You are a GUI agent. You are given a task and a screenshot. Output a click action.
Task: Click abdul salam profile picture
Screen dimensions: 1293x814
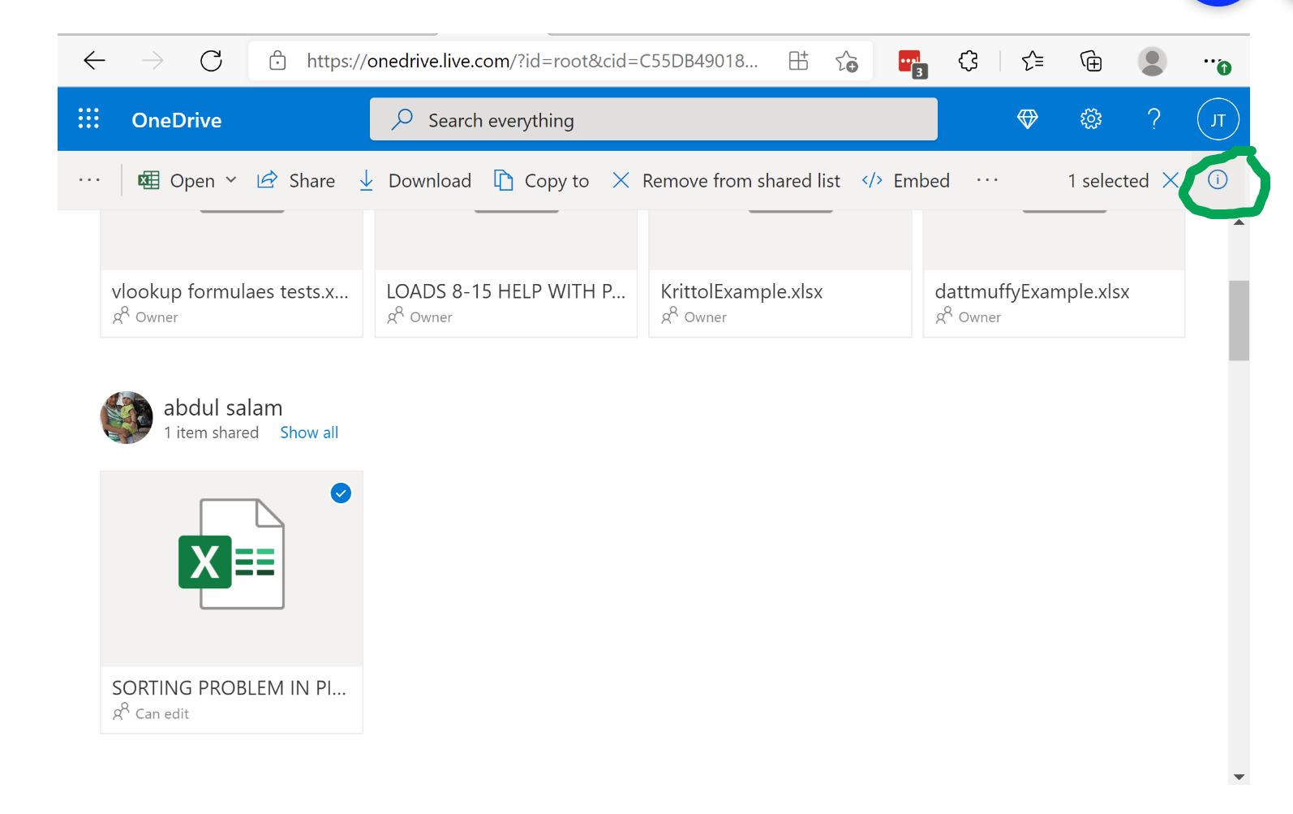point(127,418)
